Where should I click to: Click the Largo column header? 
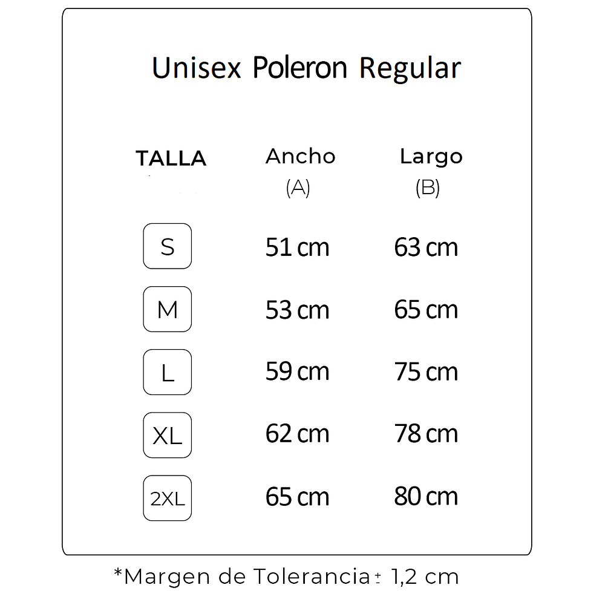point(431,156)
